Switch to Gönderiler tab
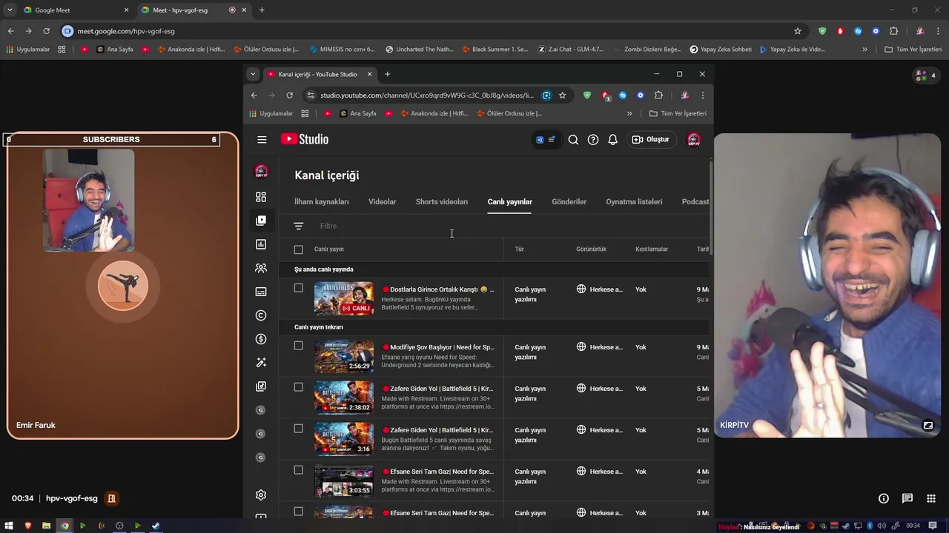949x533 pixels. click(569, 201)
